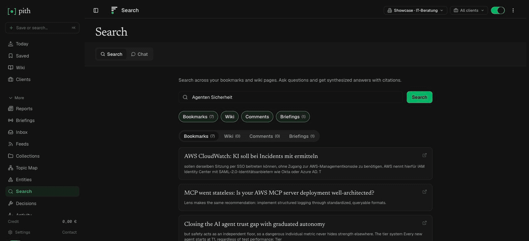Select Wiki (0) results tab
The height and width of the screenshot is (241, 529).
click(232, 136)
